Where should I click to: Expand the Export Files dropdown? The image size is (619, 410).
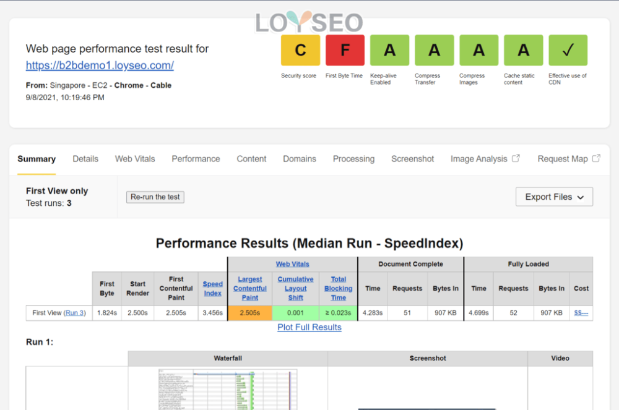(x=554, y=197)
